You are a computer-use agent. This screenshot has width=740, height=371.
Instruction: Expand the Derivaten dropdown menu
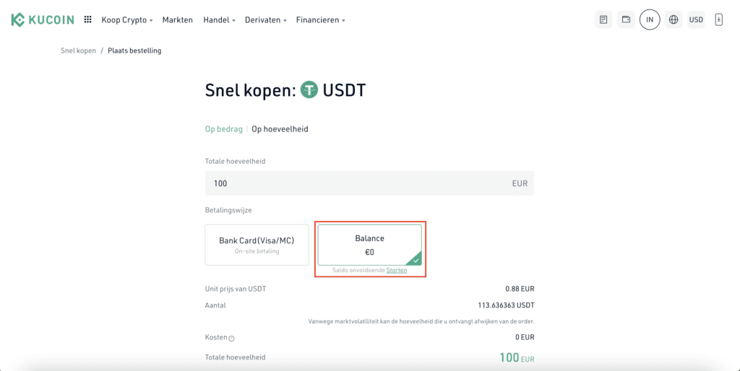[x=265, y=20]
